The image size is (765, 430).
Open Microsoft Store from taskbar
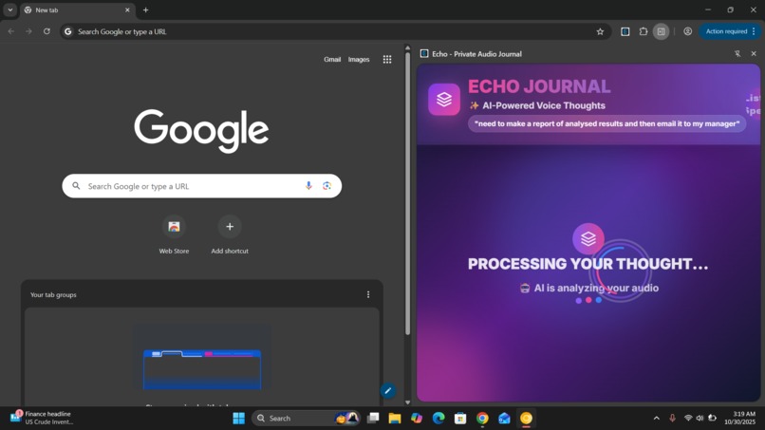[460, 419]
